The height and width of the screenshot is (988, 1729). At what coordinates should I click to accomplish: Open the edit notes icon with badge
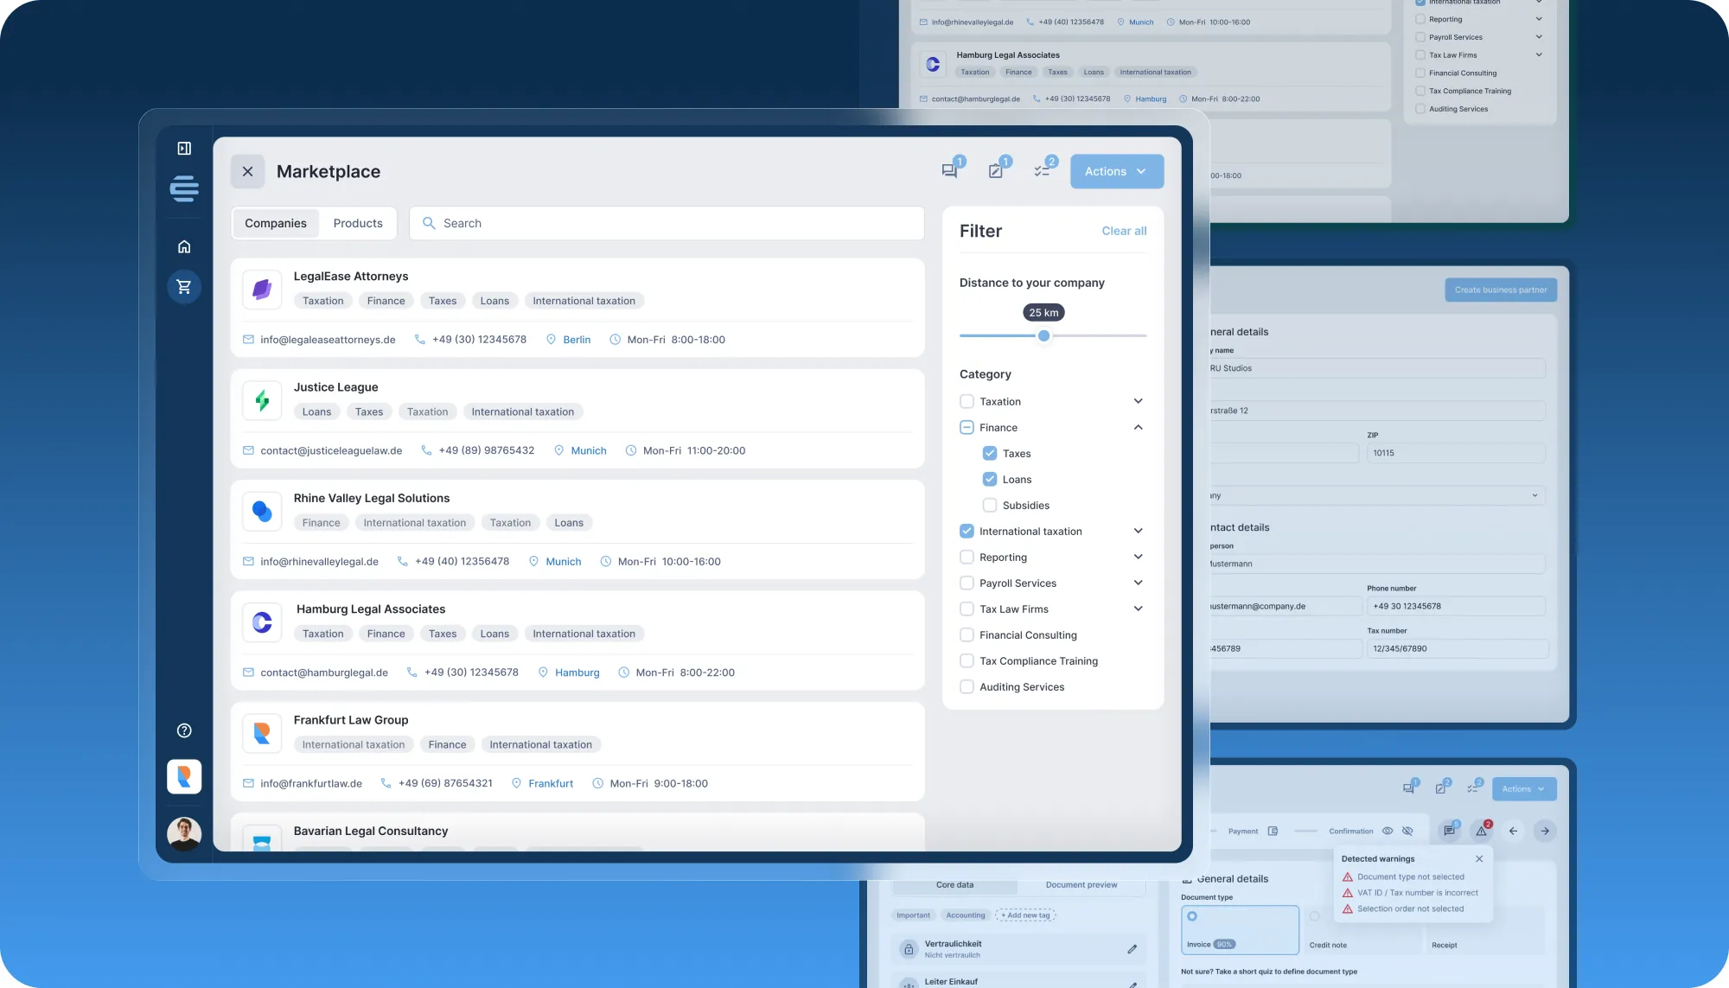pyautogui.click(x=996, y=171)
